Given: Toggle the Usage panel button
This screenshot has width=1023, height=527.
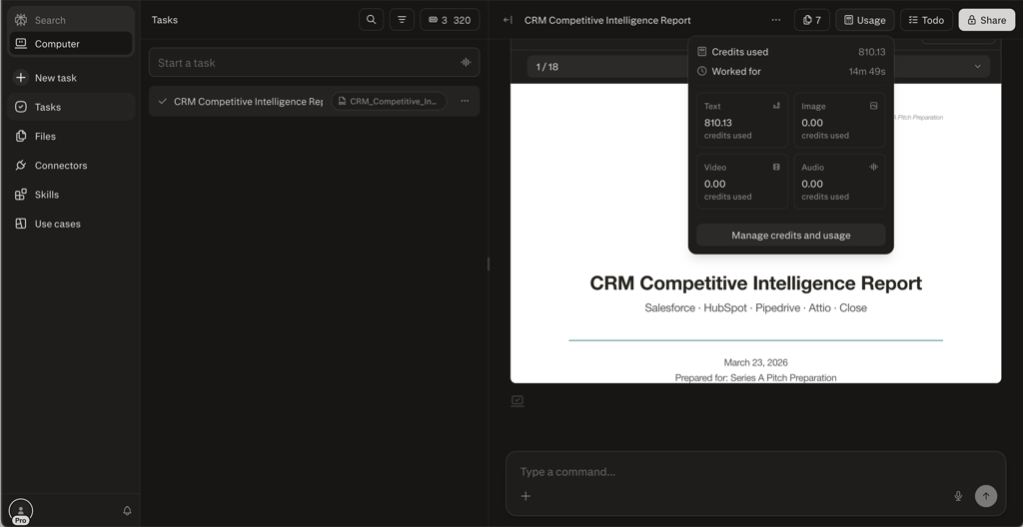Looking at the screenshot, I should tap(864, 20).
